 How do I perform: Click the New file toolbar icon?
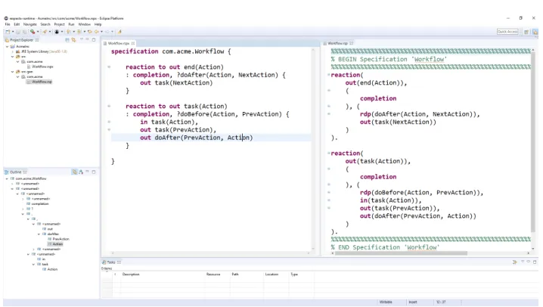pos(8,32)
